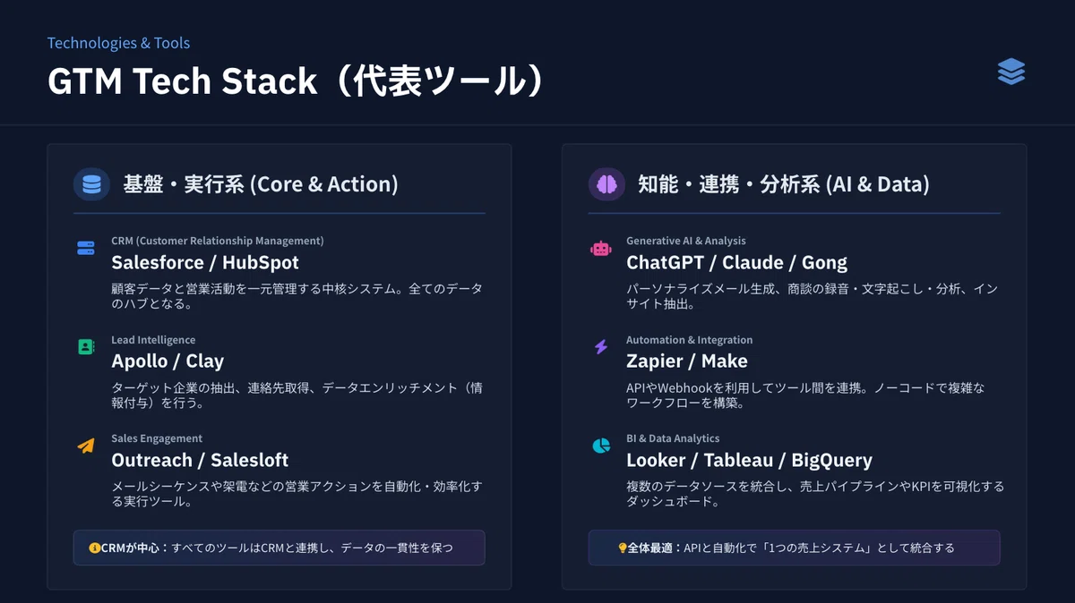Click the pink robot Generative AI icon
This screenshot has height=603, width=1075.
[601, 249]
